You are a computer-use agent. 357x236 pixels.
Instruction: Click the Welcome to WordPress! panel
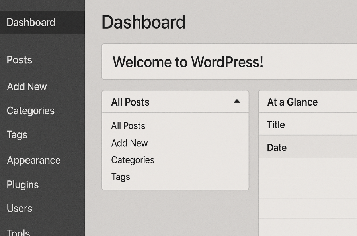click(188, 62)
